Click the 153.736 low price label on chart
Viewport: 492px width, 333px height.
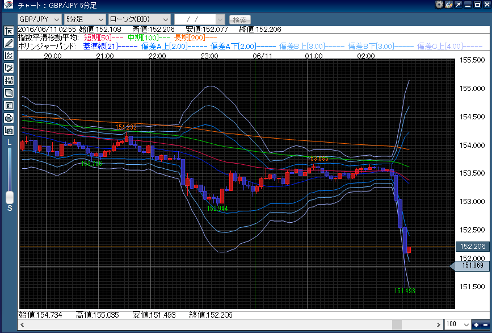(x=91, y=163)
